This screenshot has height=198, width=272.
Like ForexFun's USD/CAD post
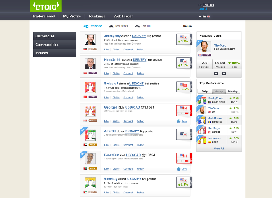point(107,169)
